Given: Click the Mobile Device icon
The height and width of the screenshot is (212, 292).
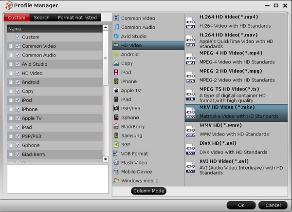Looking at the screenshot, I should pos(116,172).
